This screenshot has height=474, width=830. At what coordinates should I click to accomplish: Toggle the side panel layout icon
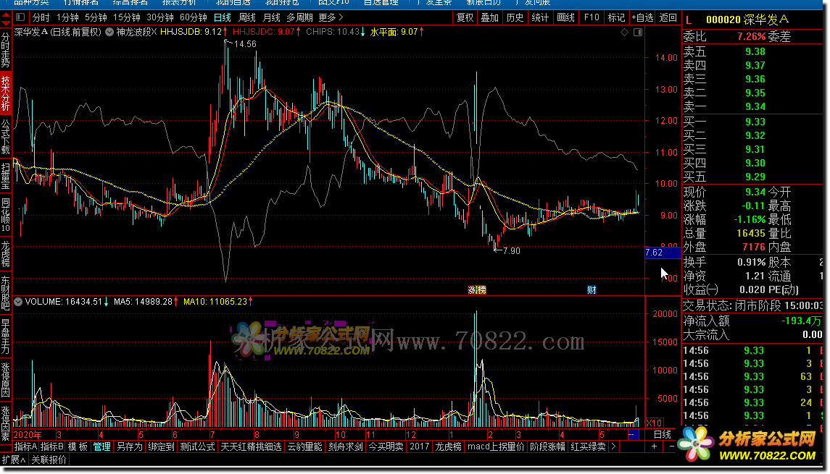coord(20,17)
